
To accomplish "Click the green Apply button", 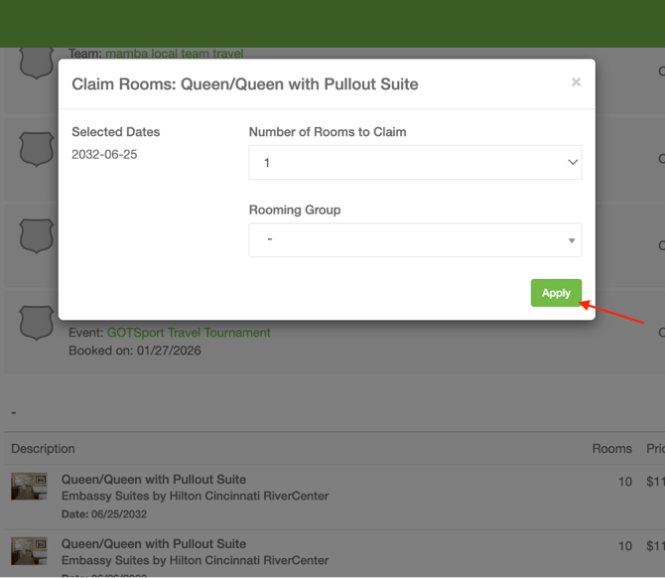I will tap(556, 293).
